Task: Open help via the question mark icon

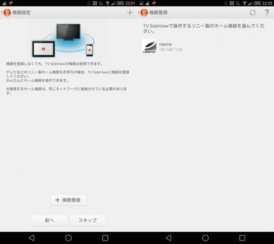Action: click(x=266, y=12)
